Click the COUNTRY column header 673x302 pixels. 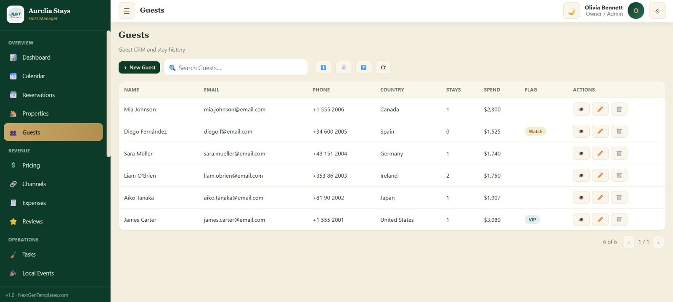[392, 90]
